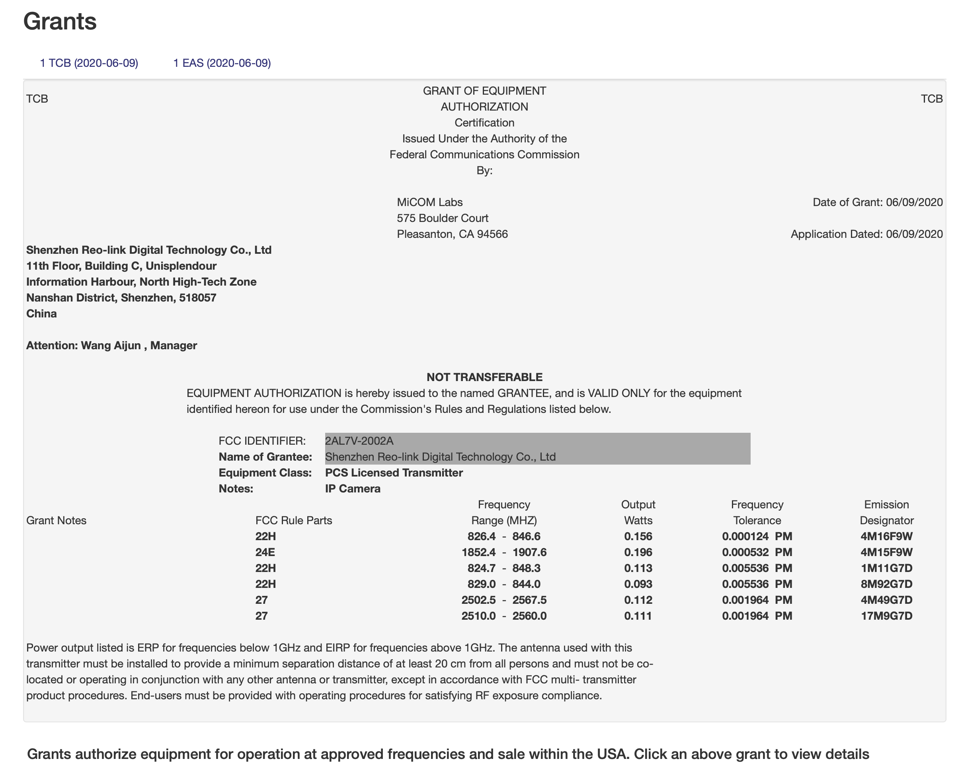Image resolution: width=956 pixels, height=782 pixels.
Task: Click output watts value 0.112
Action: click(638, 599)
